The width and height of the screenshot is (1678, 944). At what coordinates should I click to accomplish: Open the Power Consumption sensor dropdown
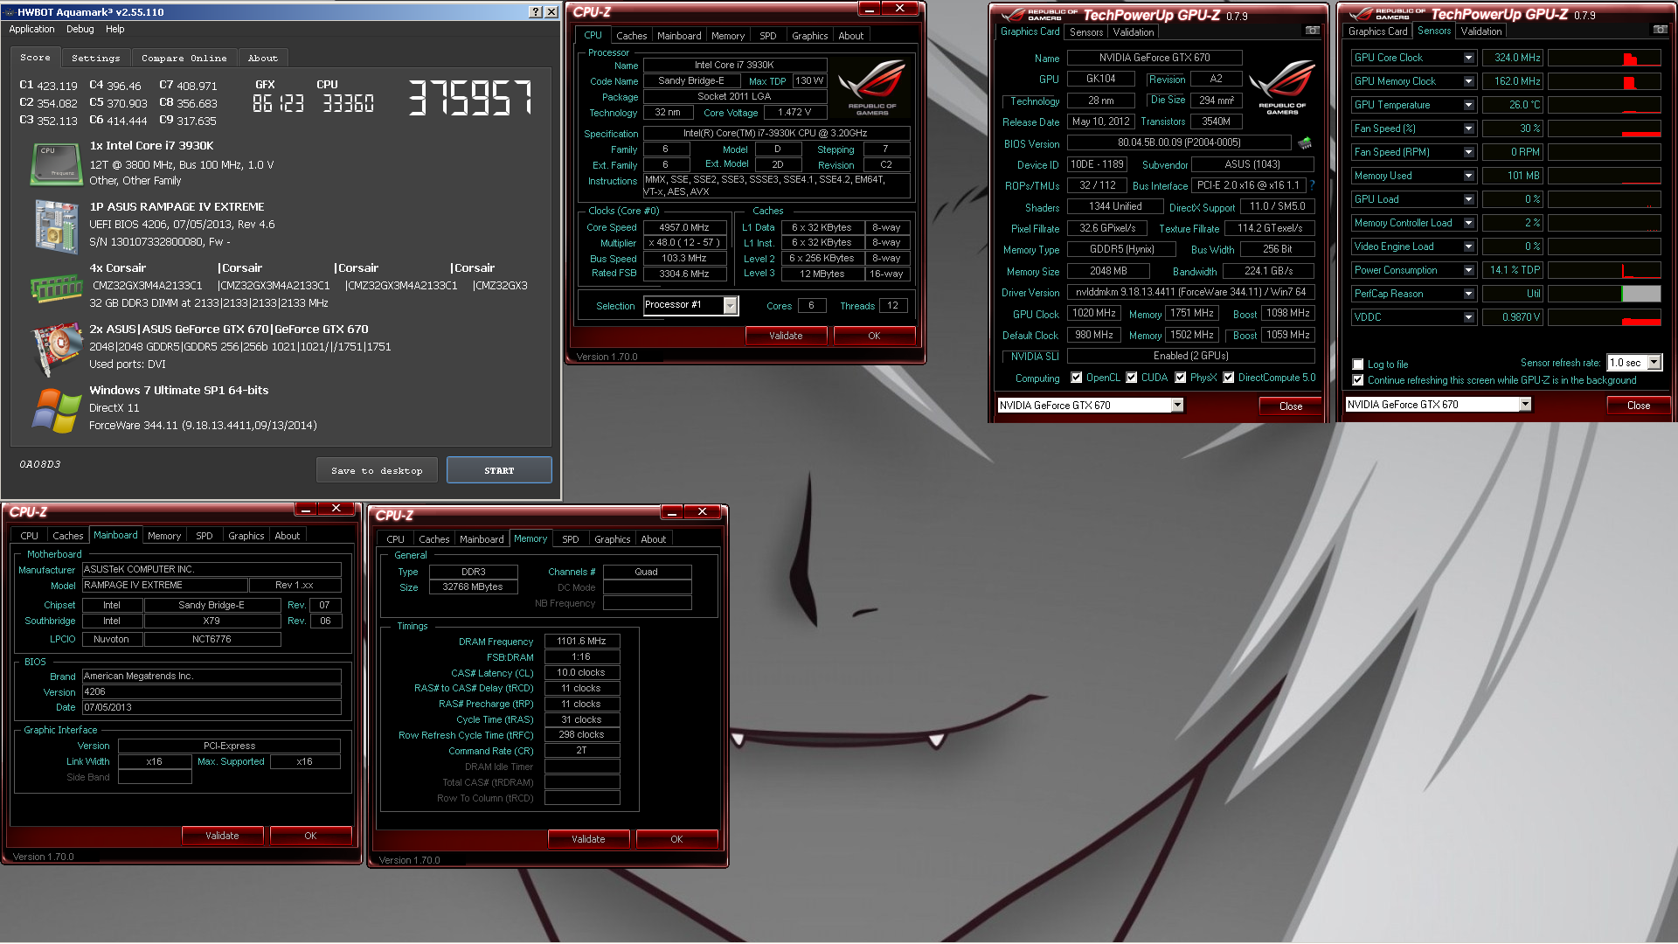point(1469,270)
